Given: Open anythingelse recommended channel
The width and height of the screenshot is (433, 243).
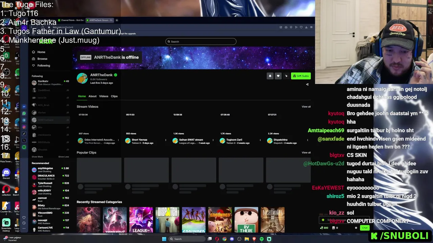Looking at the screenshot, I should (x=50, y=169).
